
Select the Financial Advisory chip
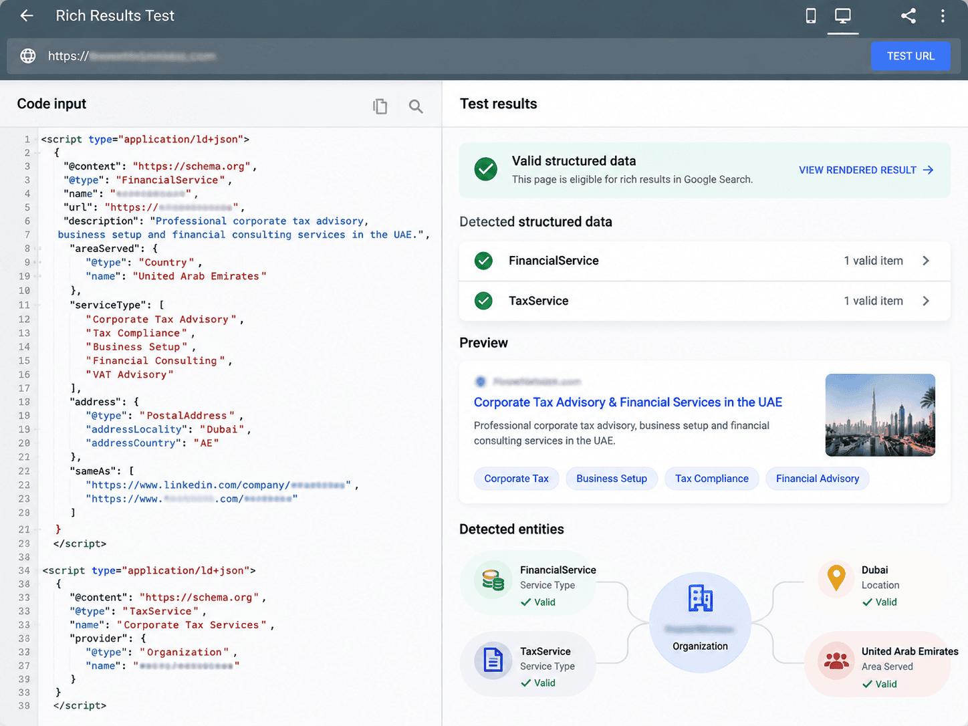point(818,479)
